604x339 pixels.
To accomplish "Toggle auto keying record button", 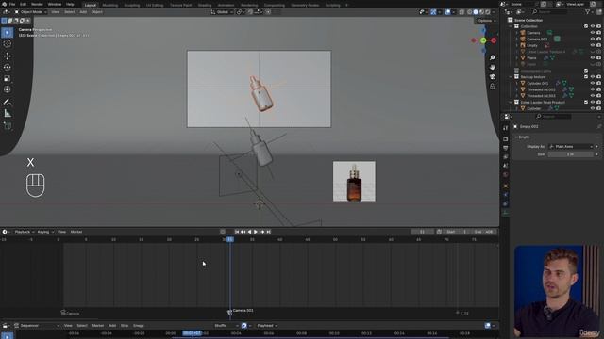I will [x=223, y=232].
